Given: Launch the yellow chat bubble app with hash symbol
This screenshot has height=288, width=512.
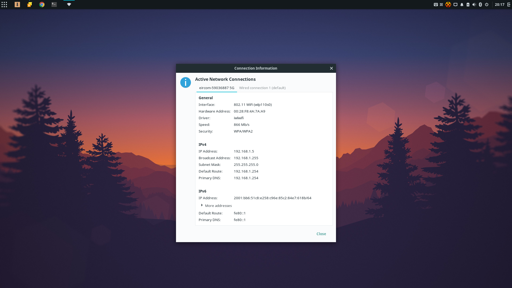Looking at the screenshot, I should click(x=30, y=5).
